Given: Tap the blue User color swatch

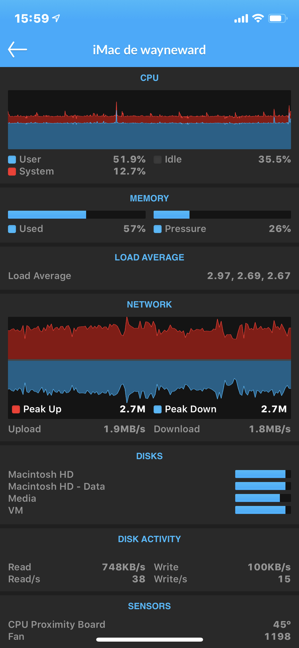Looking at the screenshot, I should [x=12, y=160].
